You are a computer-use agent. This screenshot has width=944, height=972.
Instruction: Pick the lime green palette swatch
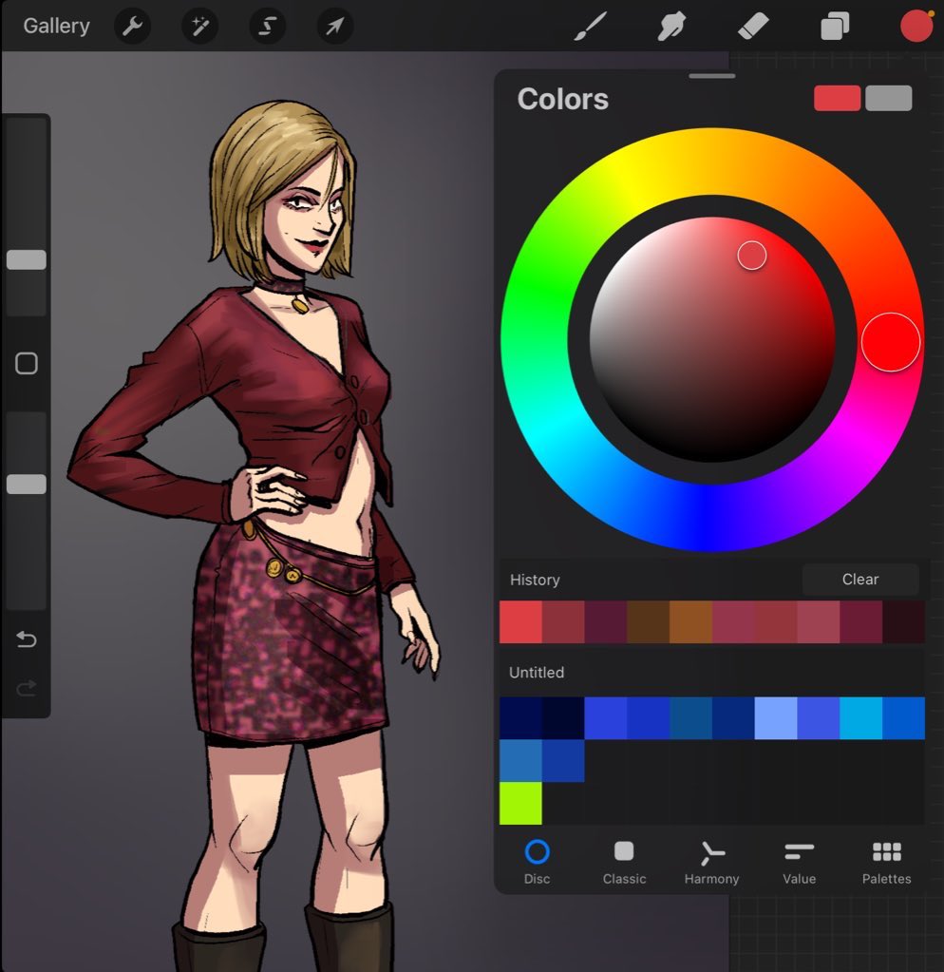click(521, 804)
